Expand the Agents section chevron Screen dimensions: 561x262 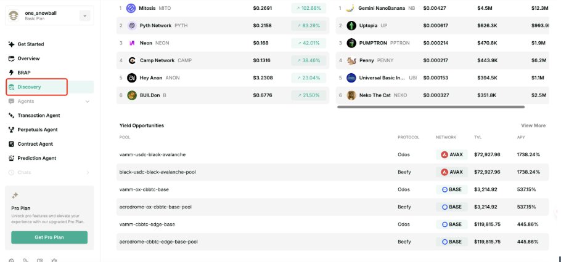point(87,101)
